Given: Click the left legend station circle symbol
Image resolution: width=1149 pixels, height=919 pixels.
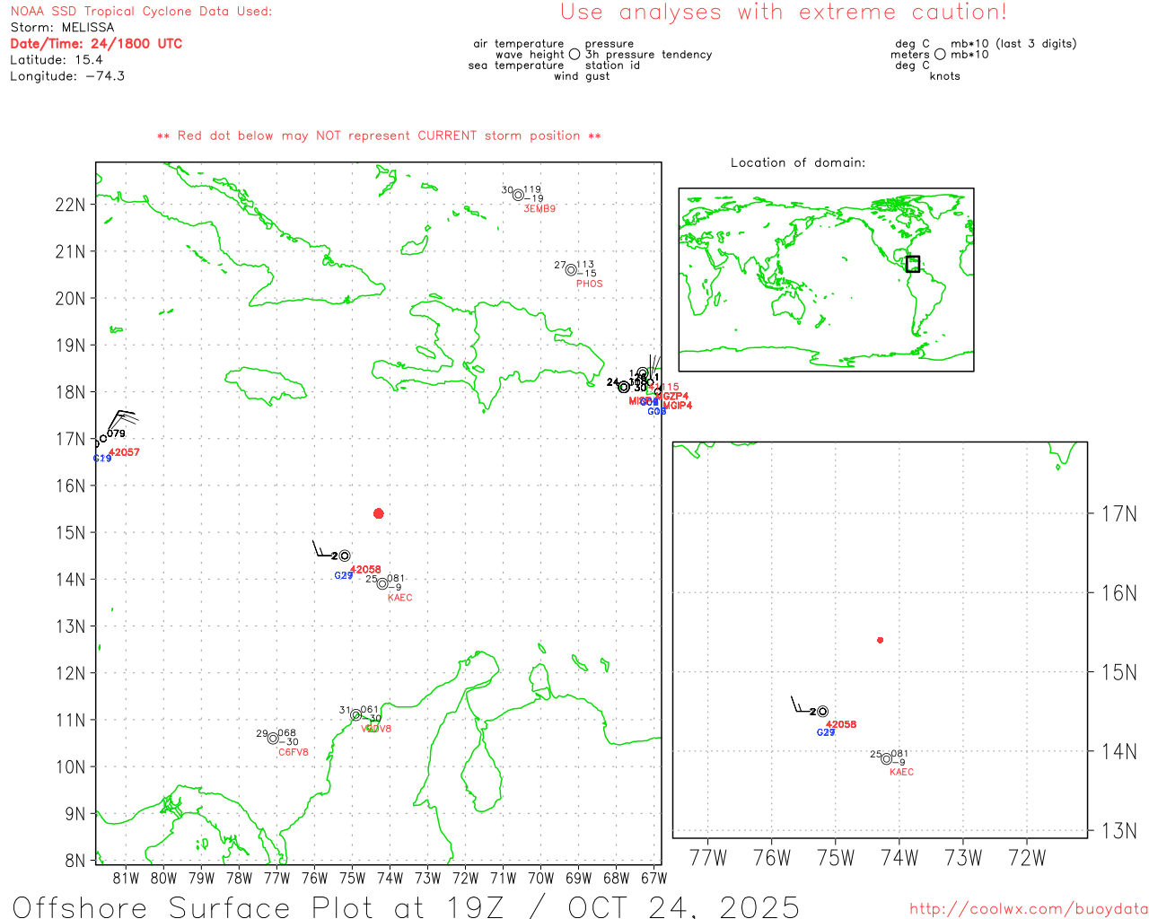Looking at the screenshot, I should tap(574, 55).
